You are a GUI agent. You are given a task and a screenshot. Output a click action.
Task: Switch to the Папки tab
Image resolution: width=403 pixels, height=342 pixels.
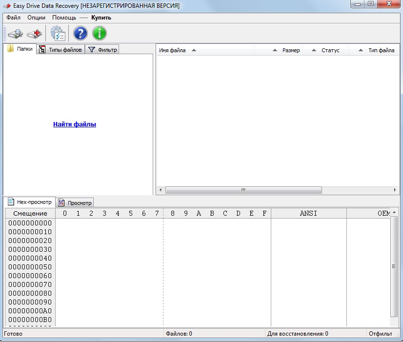point(20,49)
